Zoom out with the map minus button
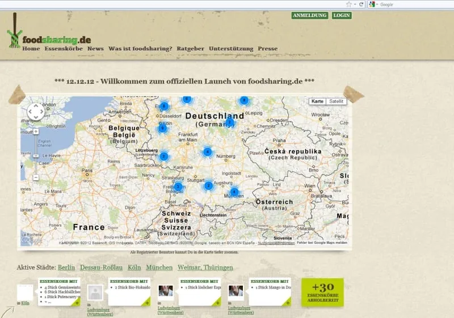The height and width of the screenshot is (318, 454). tap(36, 177)
